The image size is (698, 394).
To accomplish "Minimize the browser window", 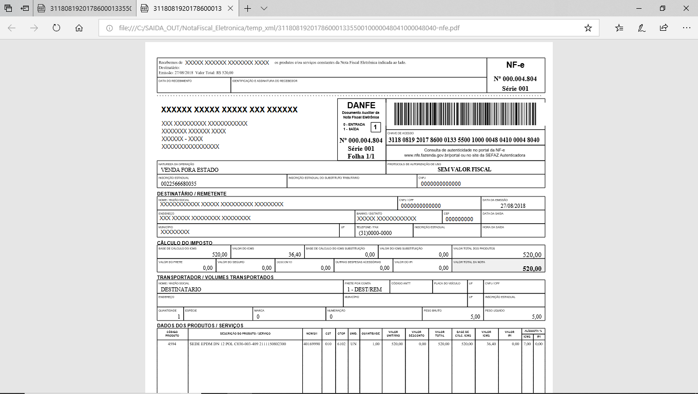I will 638,8.
